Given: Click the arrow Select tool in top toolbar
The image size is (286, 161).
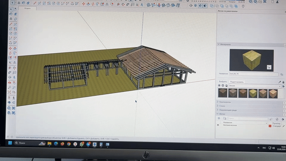Looking at the screenshot, I should [12, 3].
